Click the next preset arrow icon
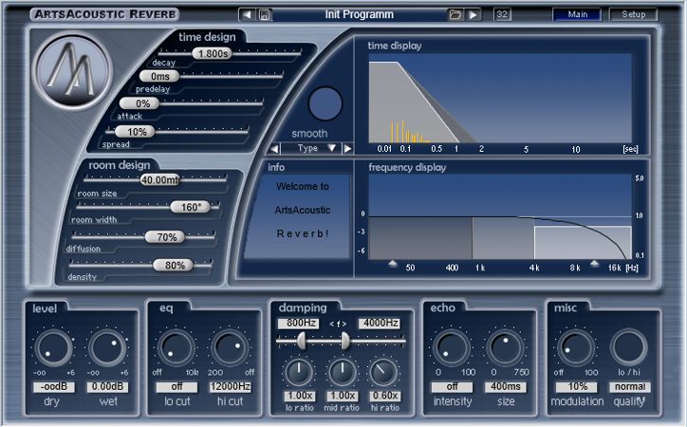 point(473,14)
